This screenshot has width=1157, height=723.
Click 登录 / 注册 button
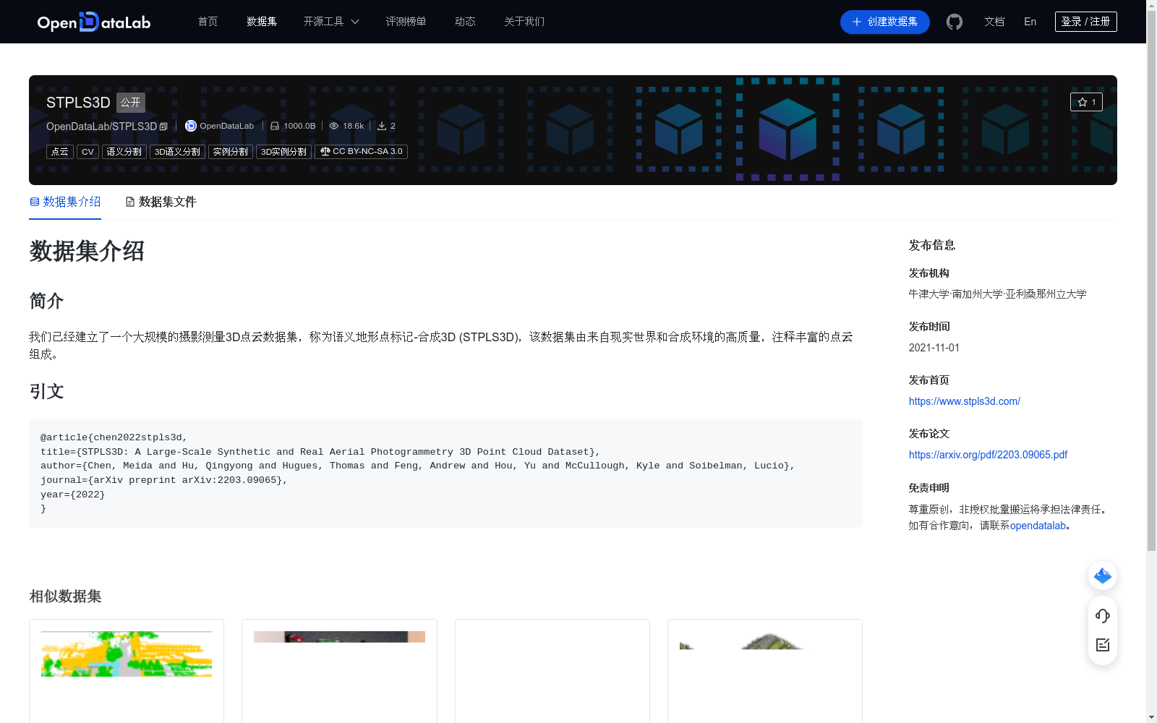[1085, 22]
